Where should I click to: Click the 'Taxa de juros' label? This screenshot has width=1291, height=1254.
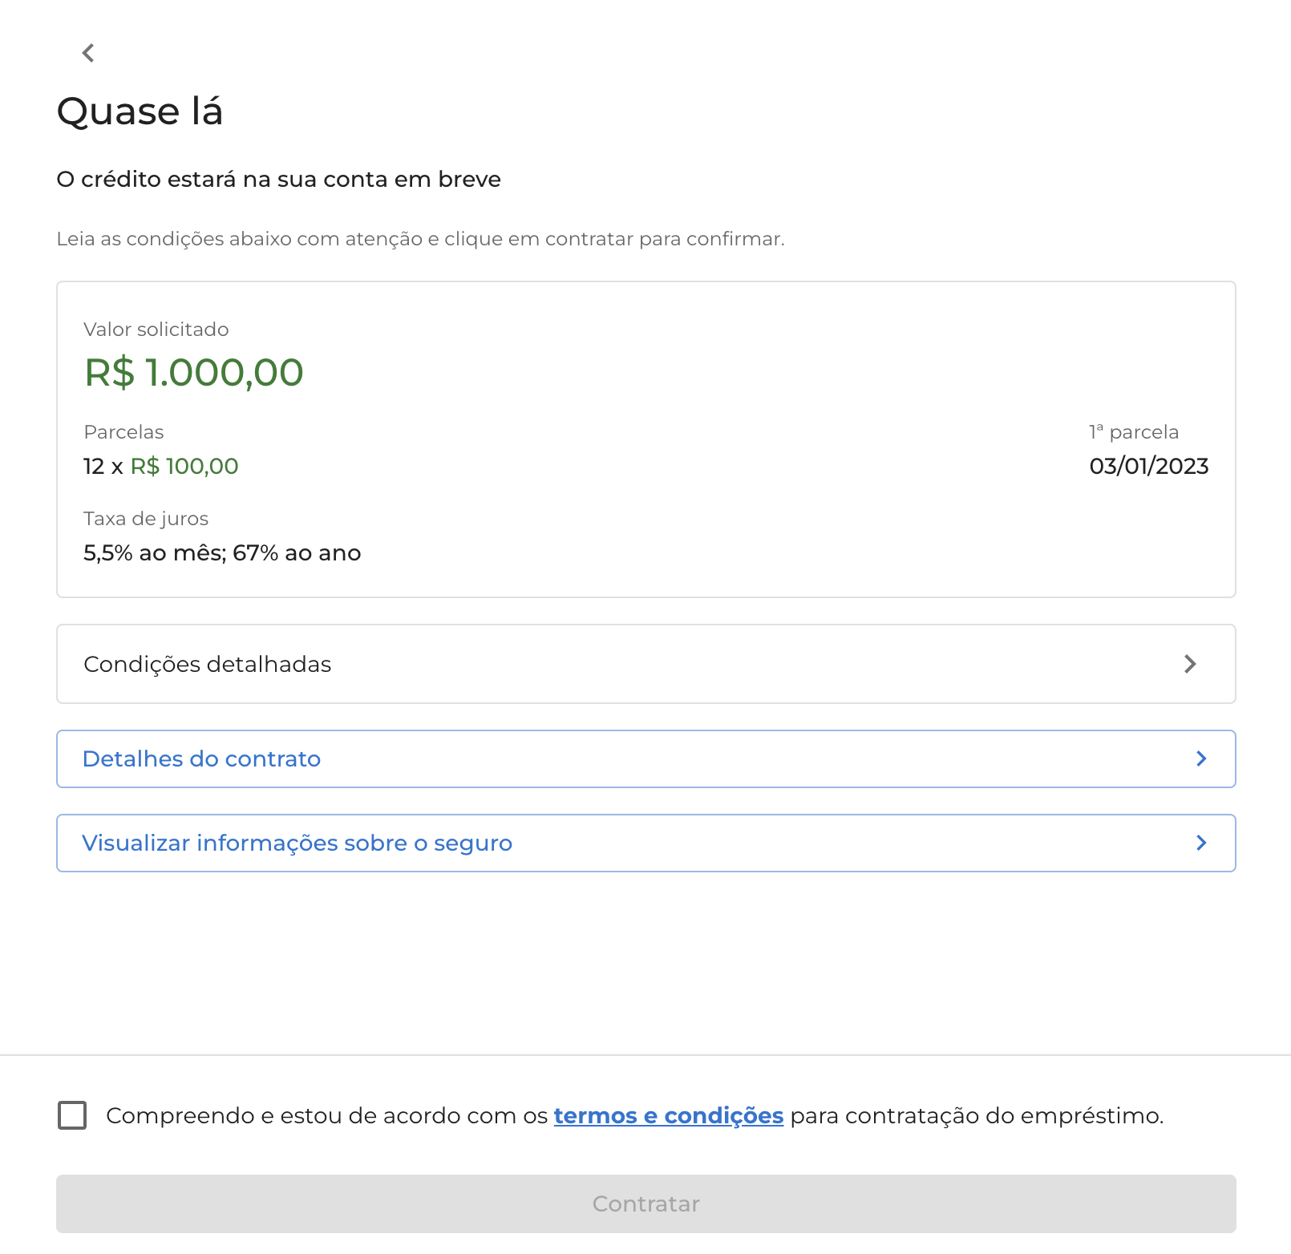point(146,519)
